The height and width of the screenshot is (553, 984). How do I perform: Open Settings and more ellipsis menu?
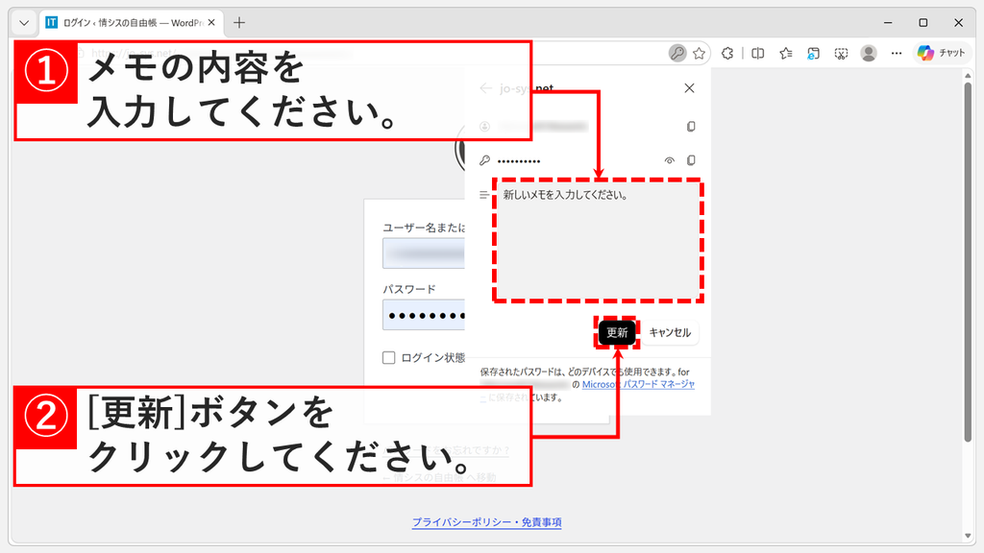coord(897,54)
